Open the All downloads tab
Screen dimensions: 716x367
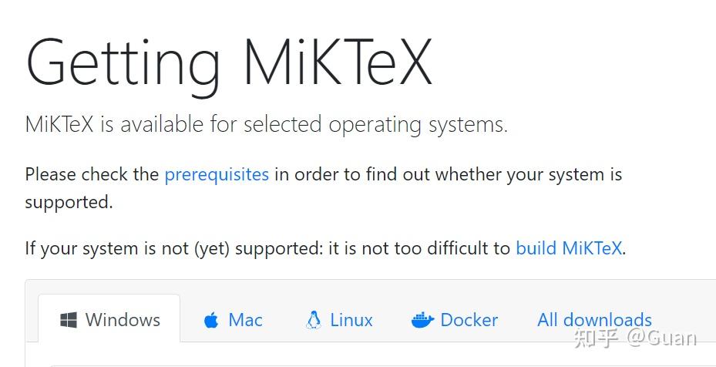tap(594, 320)
